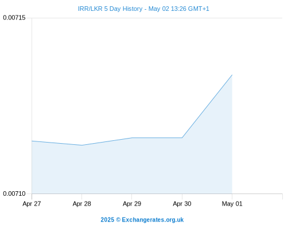Click the 0.00710 y-axis label

click(14, 194)
